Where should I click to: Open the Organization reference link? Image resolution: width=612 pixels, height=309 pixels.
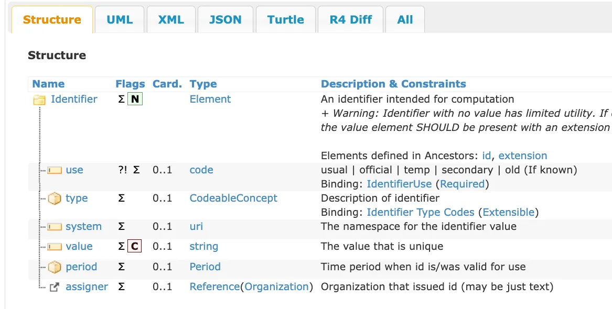click(277, 286)
